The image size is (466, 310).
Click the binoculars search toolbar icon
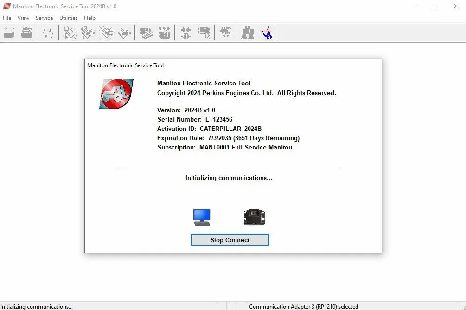247,32
